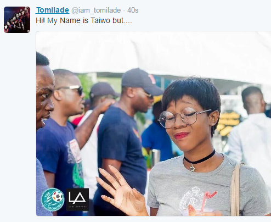Open Tomilade's profile avatar picture
The image size is (271, 222).
[x=17, y=20]
